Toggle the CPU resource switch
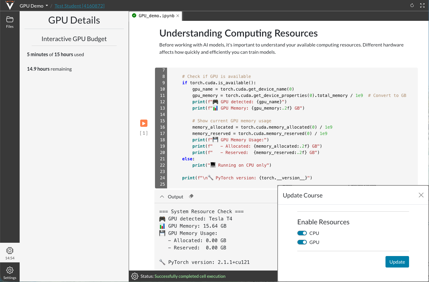 [302, 233]
